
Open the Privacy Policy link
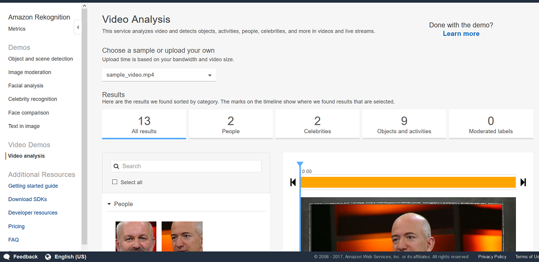[x=492, y=257]
